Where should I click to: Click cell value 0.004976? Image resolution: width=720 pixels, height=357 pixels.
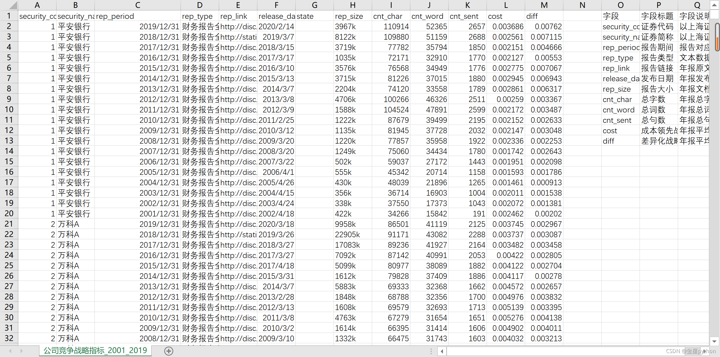pos(506,297)
